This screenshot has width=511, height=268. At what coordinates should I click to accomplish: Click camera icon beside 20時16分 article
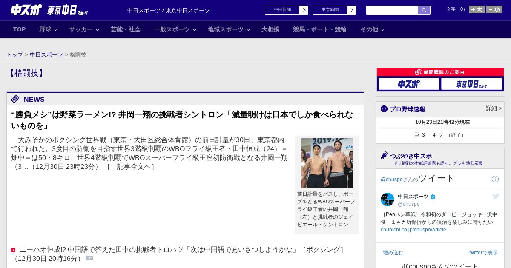(89, 258)
